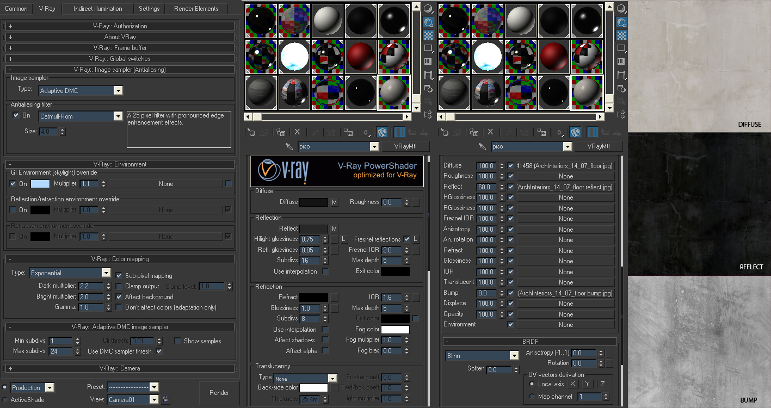Open Material ID Channel flyout in PowerShader editor
The height and width of the screenshot is (408, 771).
click(366, 132)
